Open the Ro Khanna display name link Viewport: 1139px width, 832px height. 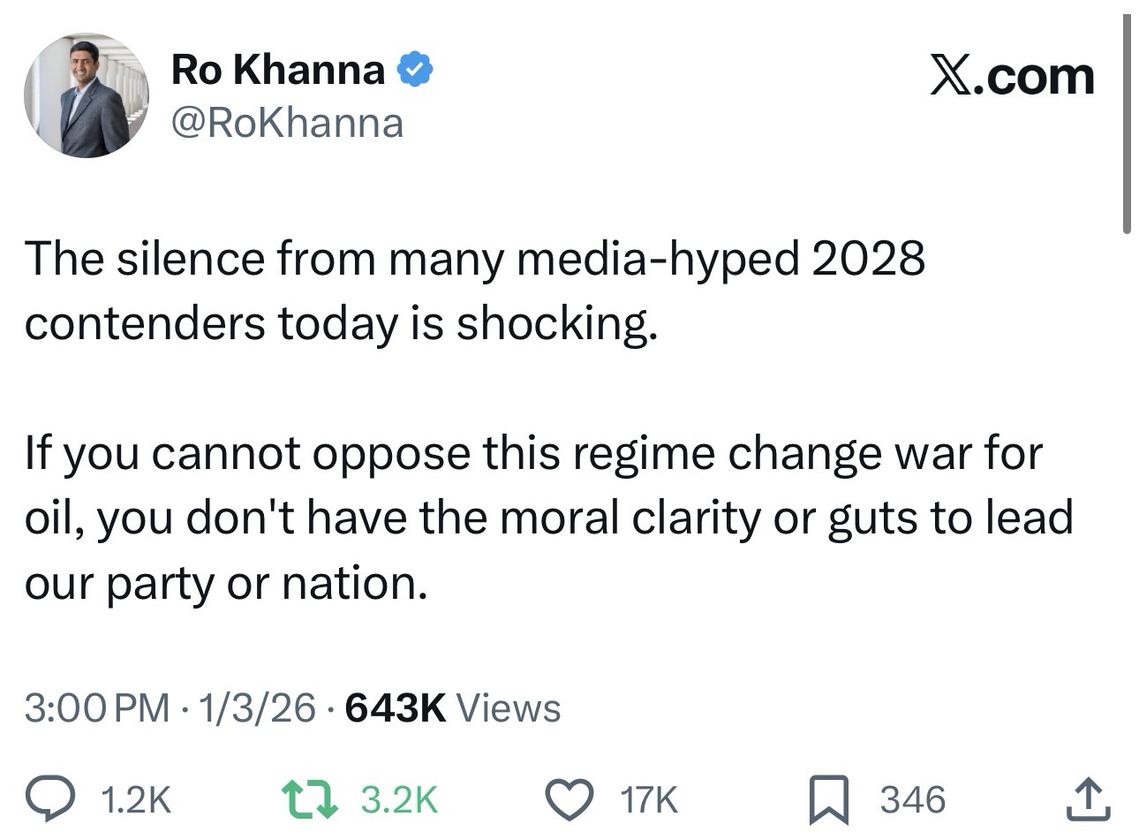(x=278, y=70)
